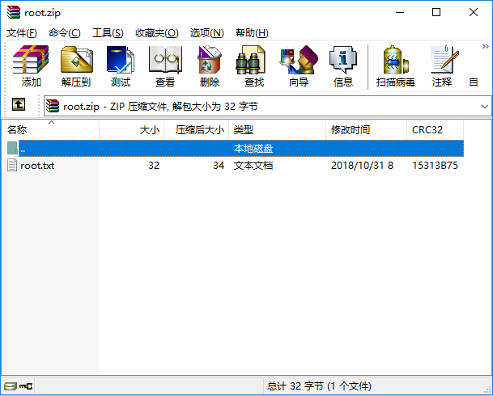
Task: Open the 命令(C) menu
Action: (x=65, y=33)
